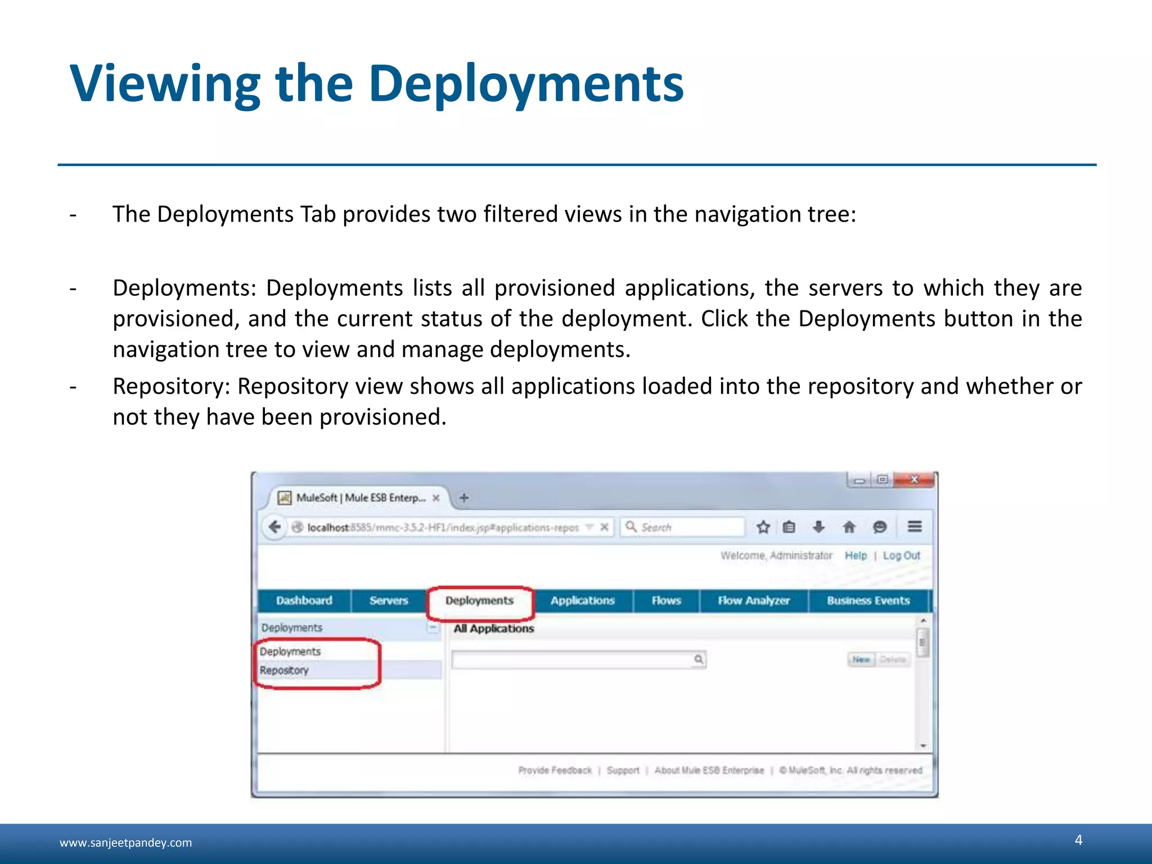Click the Log Out link
The width and height of the screenshot is (1152, 864).
pos(901,556)
